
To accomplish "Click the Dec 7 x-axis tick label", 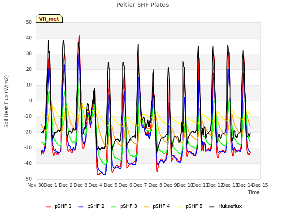I will (140, 185).
